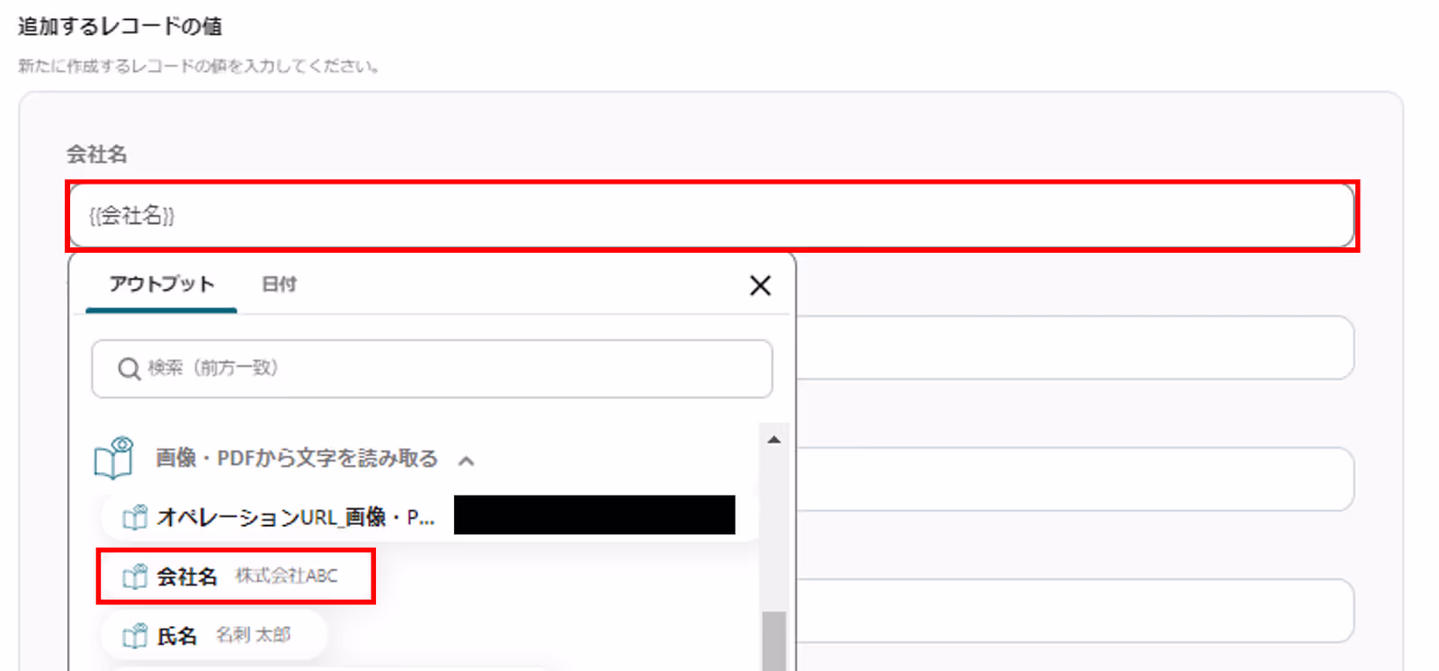Image resolution: width=1439 pixels, height=671 pixels.
Task: Close the output picker popup
Action: click(x=760, y=286)
